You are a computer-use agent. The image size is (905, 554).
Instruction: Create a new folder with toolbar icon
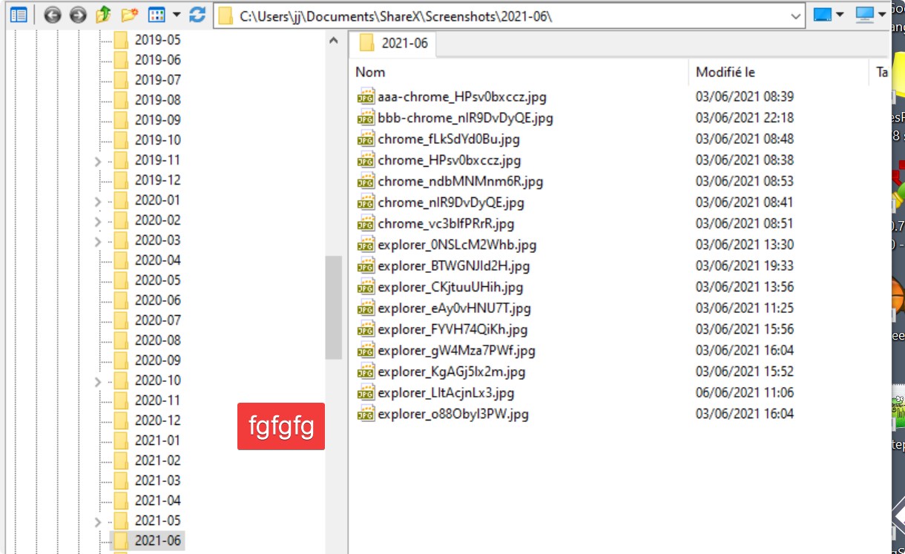tap(129, 15)
